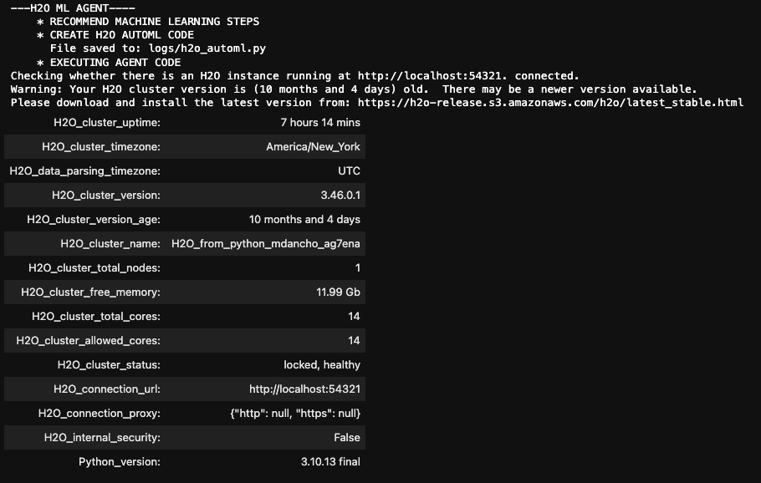Click the H2O_cluster_free_memory label
The image size is (761, 483).
tap(91, 292)
